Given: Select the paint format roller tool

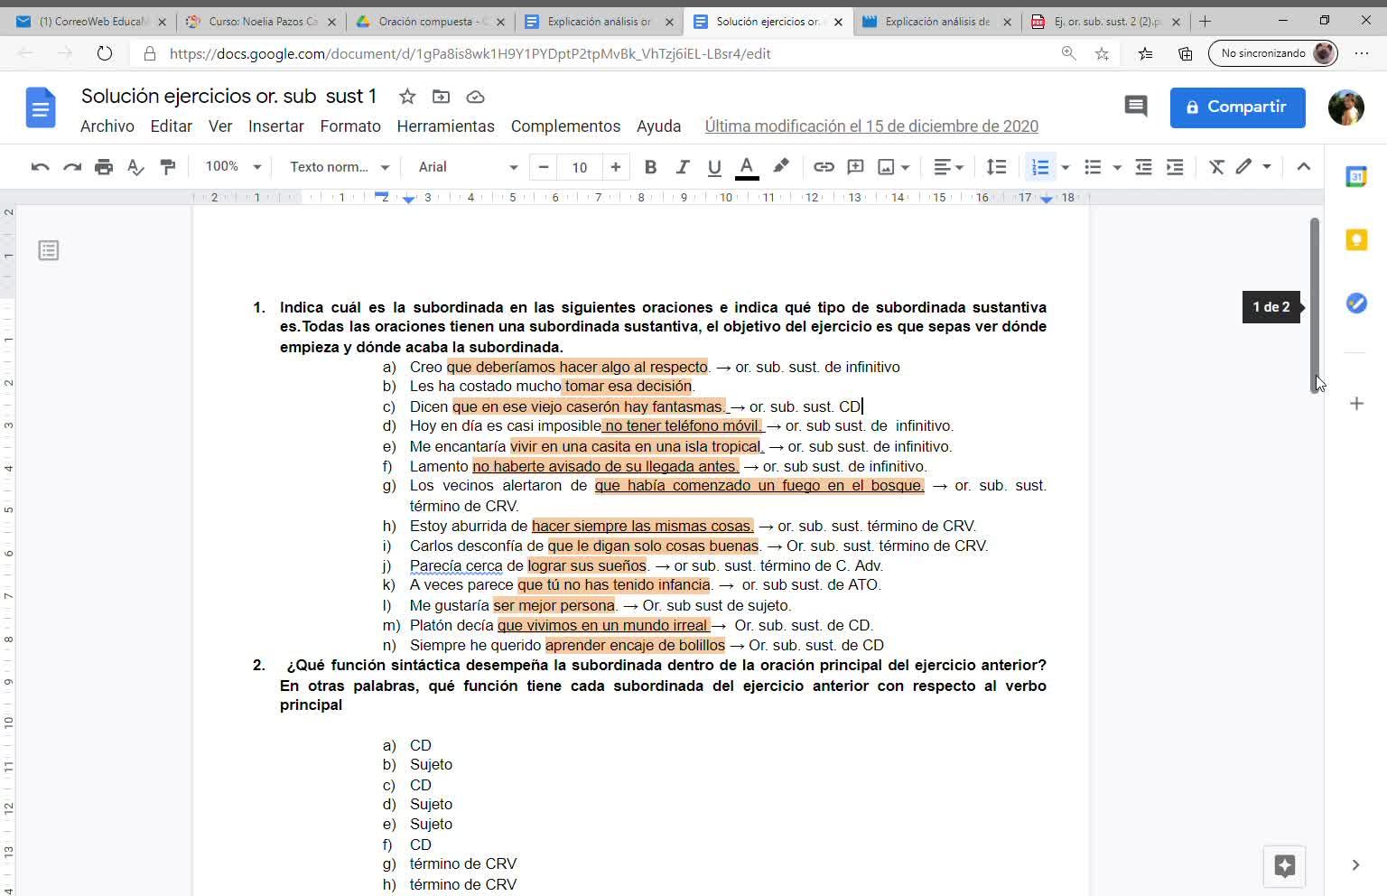Looking at the screenshot, I should pos(168,167).
